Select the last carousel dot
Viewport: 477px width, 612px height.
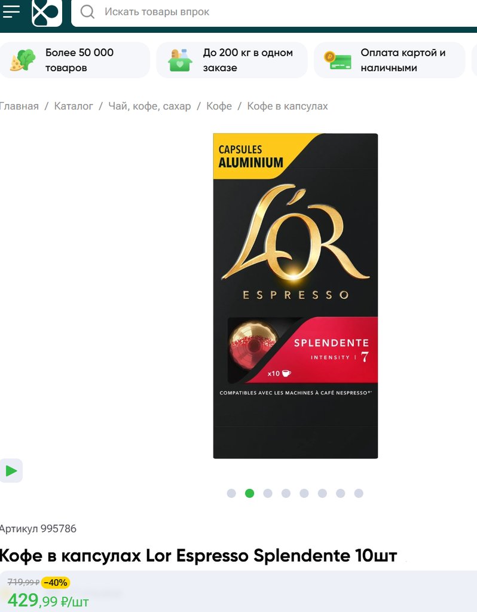359,493
